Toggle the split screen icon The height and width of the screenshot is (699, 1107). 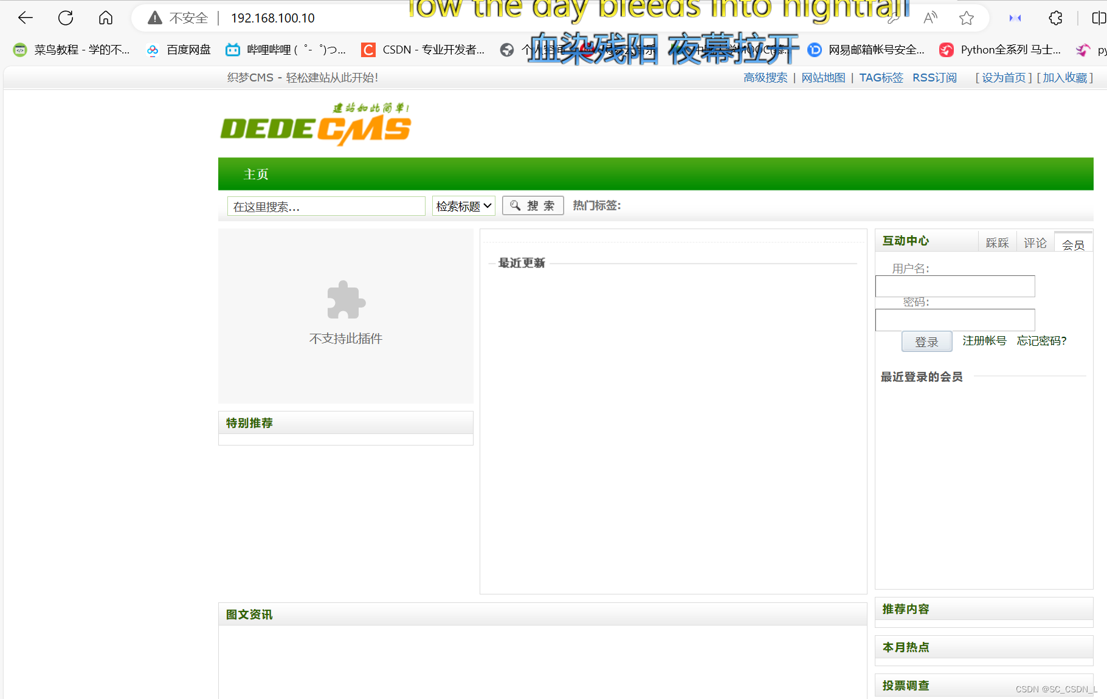(x=1098, y=18)
